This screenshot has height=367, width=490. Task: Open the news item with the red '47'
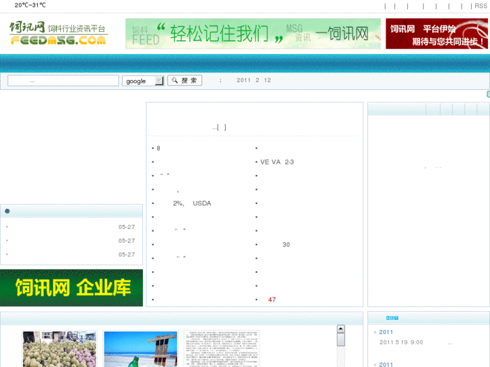(272, 300)
